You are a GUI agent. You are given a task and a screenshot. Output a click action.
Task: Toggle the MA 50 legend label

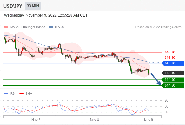coord(60,27)
